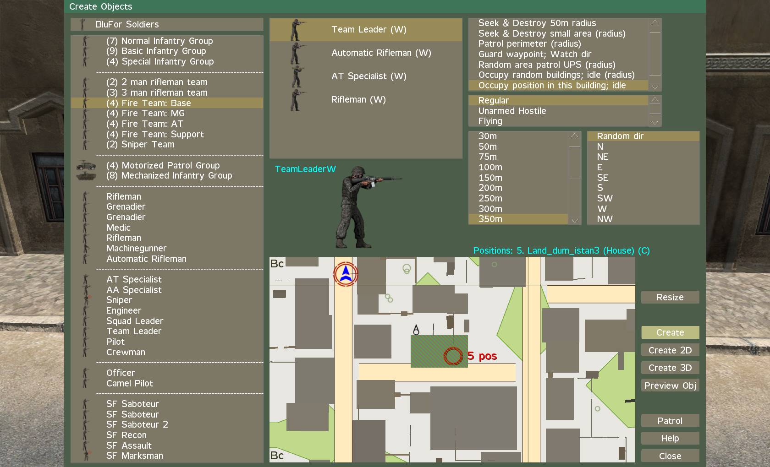Click the Create button

tap(670, 332)
